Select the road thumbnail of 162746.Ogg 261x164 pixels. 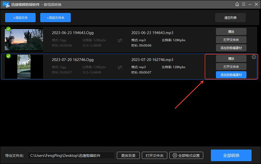point(24,66)
